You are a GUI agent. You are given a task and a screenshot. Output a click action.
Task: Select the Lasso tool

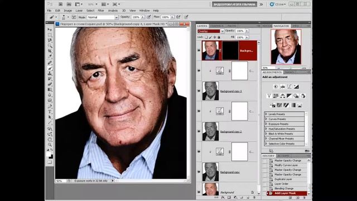point(50,40)
